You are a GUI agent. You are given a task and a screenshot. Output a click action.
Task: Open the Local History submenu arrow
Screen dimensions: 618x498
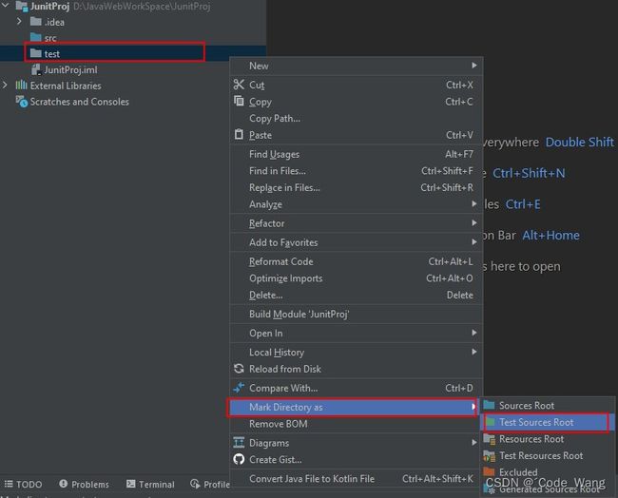474,352
